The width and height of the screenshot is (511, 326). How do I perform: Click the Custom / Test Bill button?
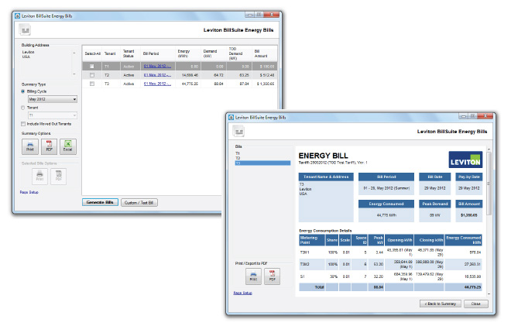[x=139, y=202]
